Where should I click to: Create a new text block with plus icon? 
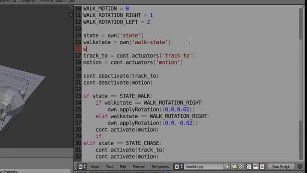[x=227, y=167]
